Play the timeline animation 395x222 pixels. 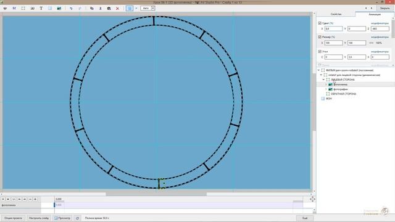click(x=3, y=199)
